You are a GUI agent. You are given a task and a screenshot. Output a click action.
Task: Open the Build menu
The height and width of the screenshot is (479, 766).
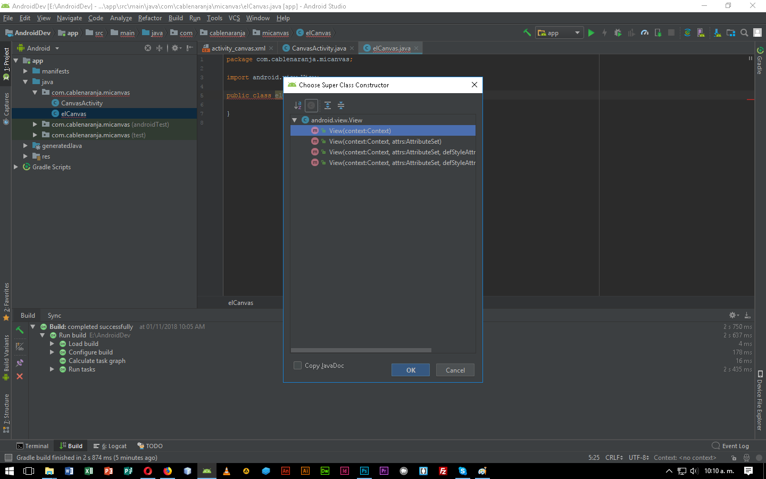[x=176, y=18]
